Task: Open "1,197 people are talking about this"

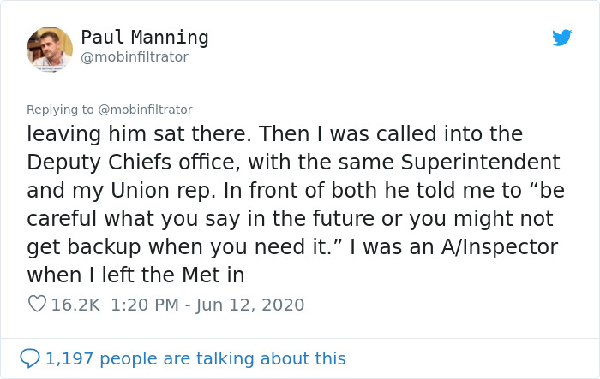Action: pos(195,358)
